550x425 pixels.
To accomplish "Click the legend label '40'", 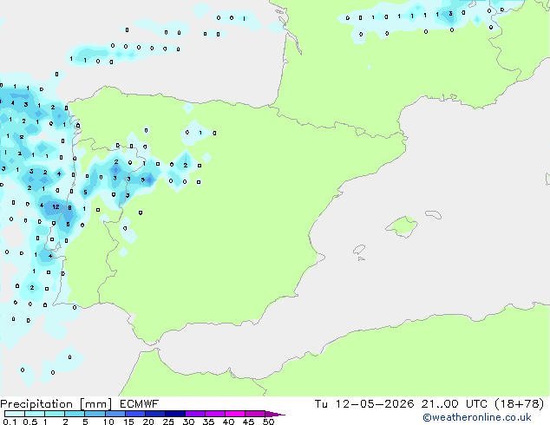I will click(x=228, y=422).
